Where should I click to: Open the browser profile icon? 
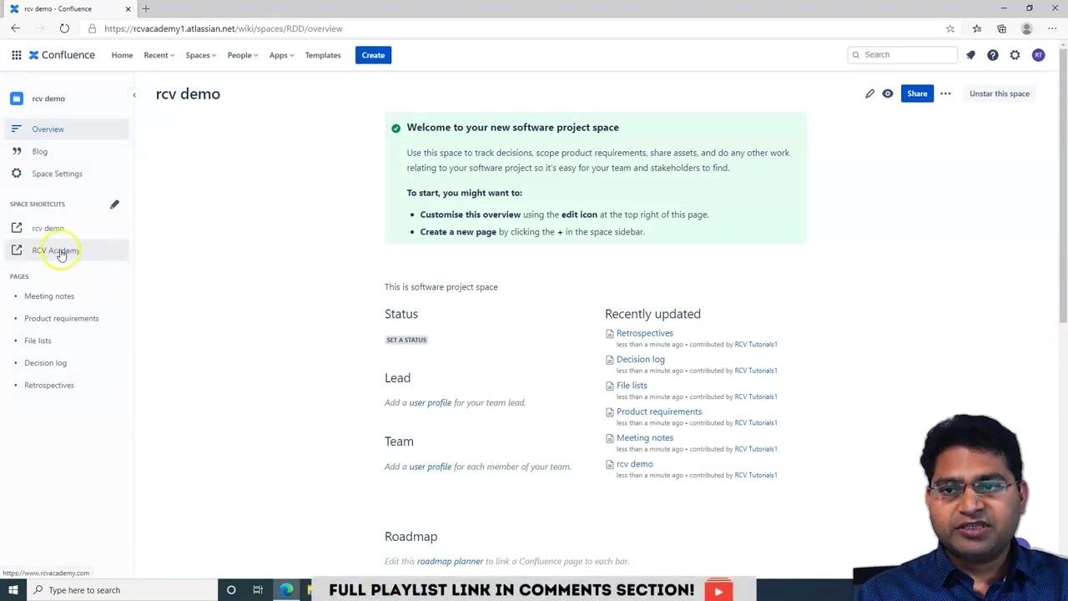point(1026,28)
